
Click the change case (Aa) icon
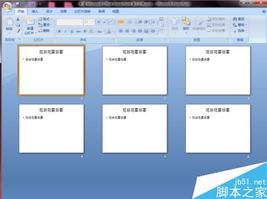(x=100, y=32)
